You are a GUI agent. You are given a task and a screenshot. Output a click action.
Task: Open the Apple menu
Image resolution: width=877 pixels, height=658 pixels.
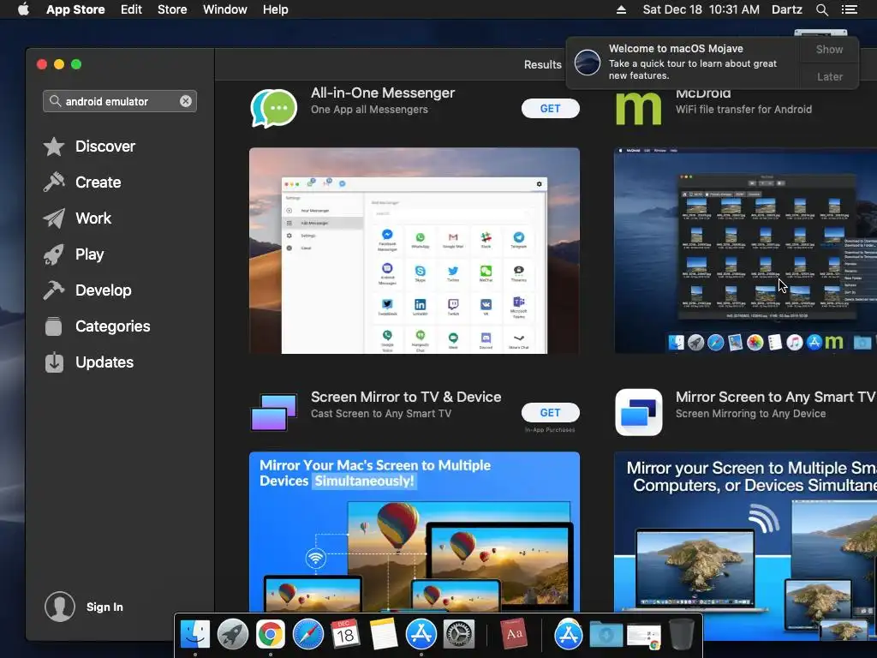(x=23, y=9)
